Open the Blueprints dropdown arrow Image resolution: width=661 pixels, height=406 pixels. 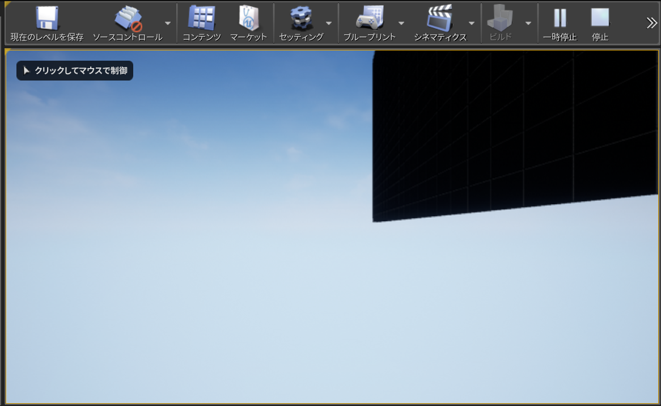(401, 23)
